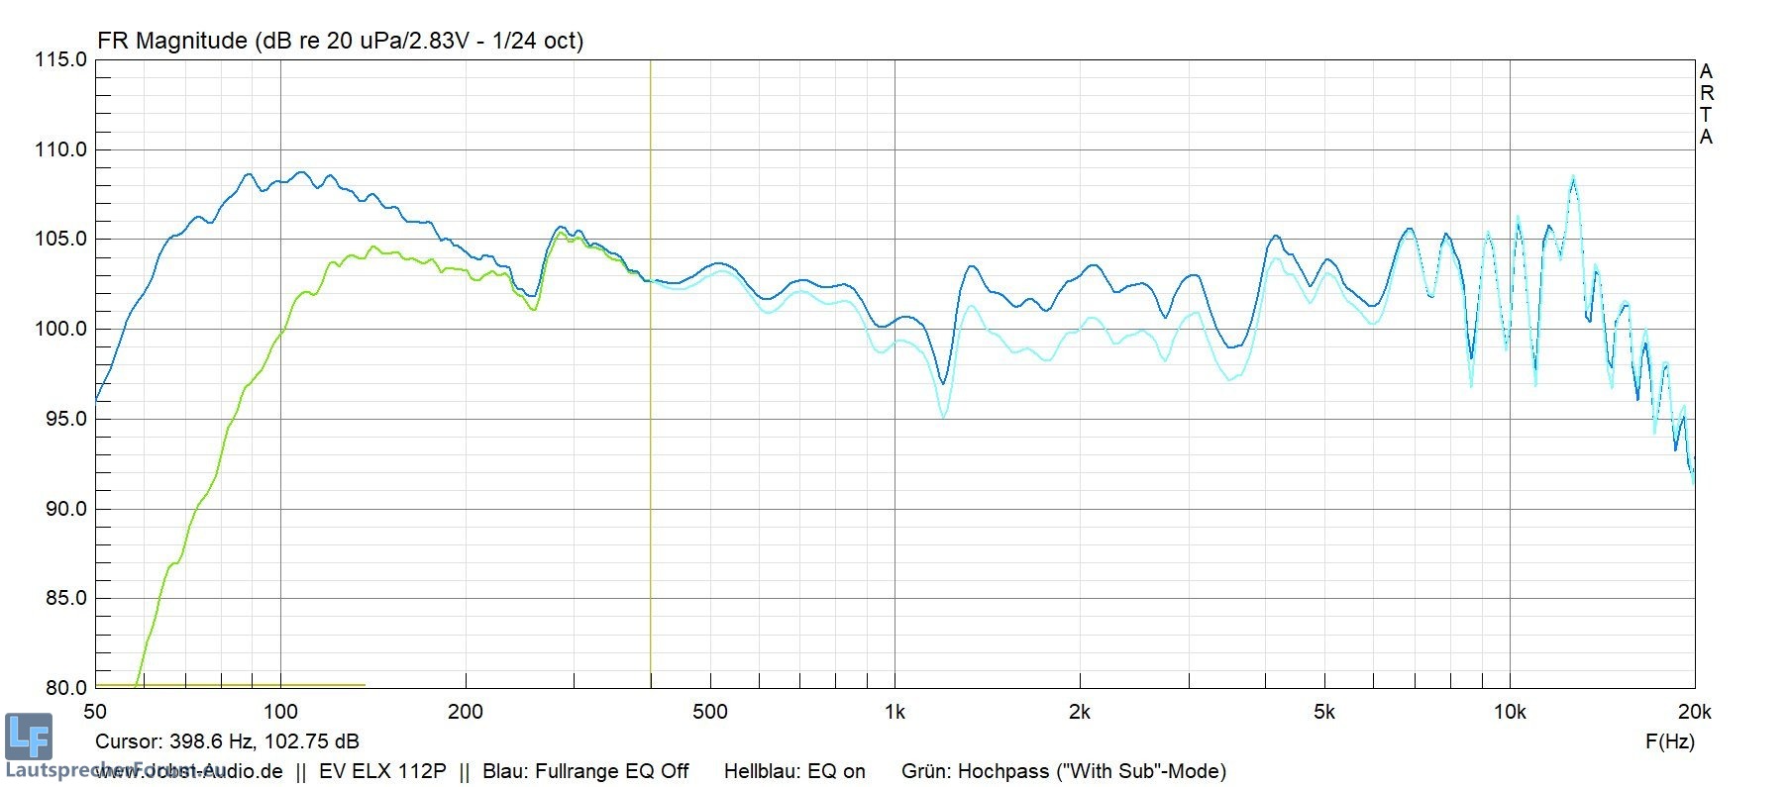Click the "Grün: Hochpass" legend text
The image size is (1790, 787).
coord(1063,771)
